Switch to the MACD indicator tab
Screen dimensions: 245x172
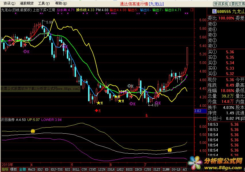pos(32,169)
